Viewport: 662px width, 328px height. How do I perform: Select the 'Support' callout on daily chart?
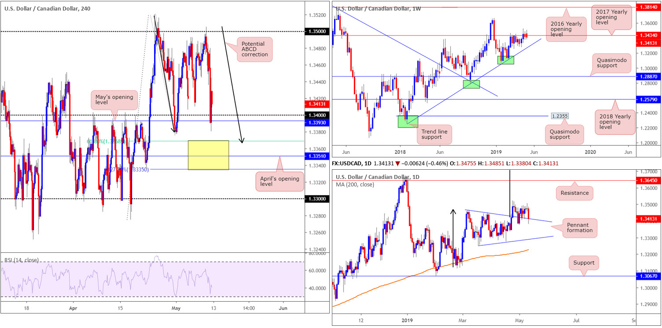(x=584, y=263)
